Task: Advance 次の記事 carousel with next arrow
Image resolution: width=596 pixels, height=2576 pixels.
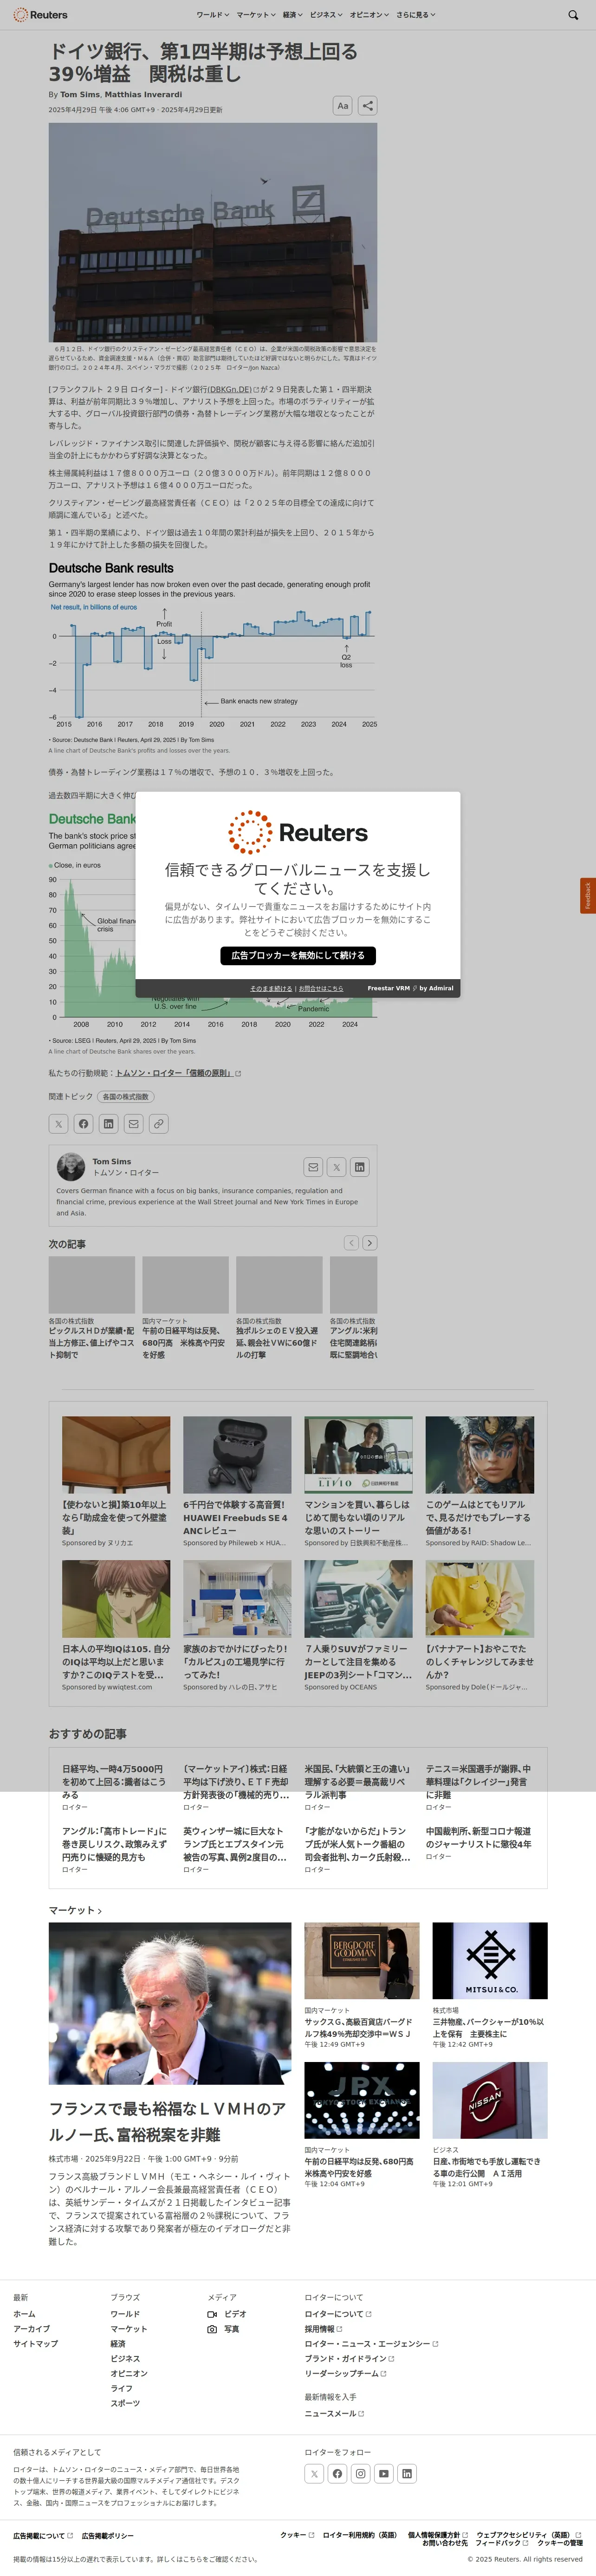Action: pyautogui.click(x=369, y=1243)
